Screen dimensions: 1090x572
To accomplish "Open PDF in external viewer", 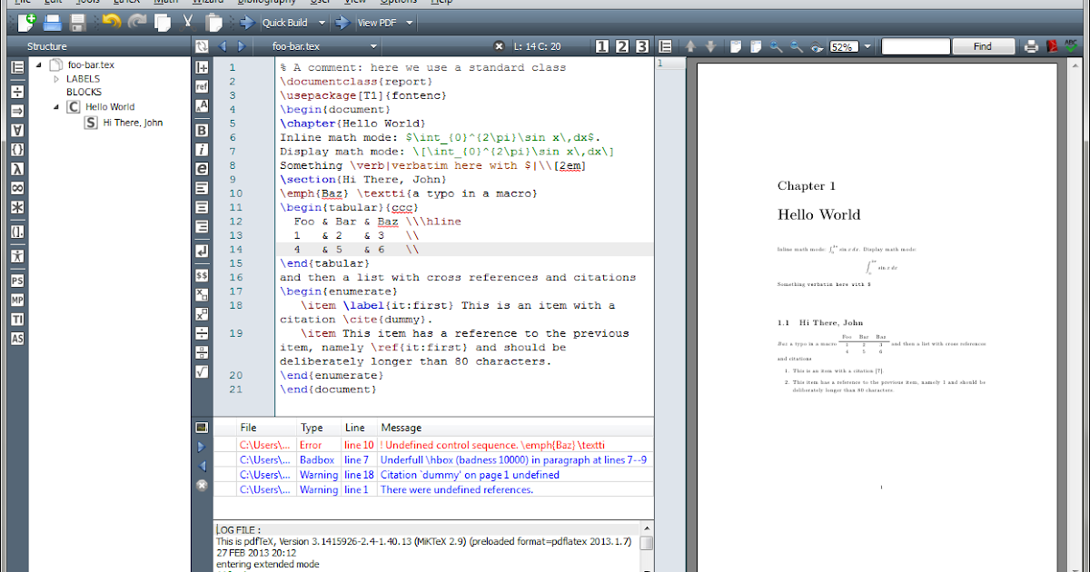I will pyautogui.click(x=1054, y=46).
